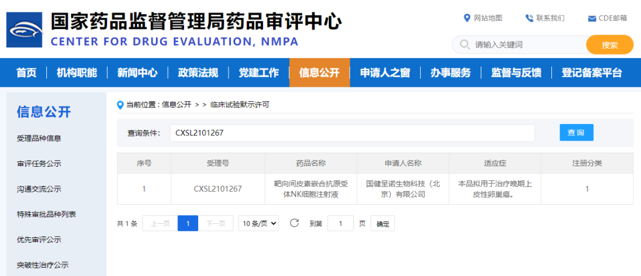Click the CDE fish logo

pyautogui.click(x=24, y=30)
